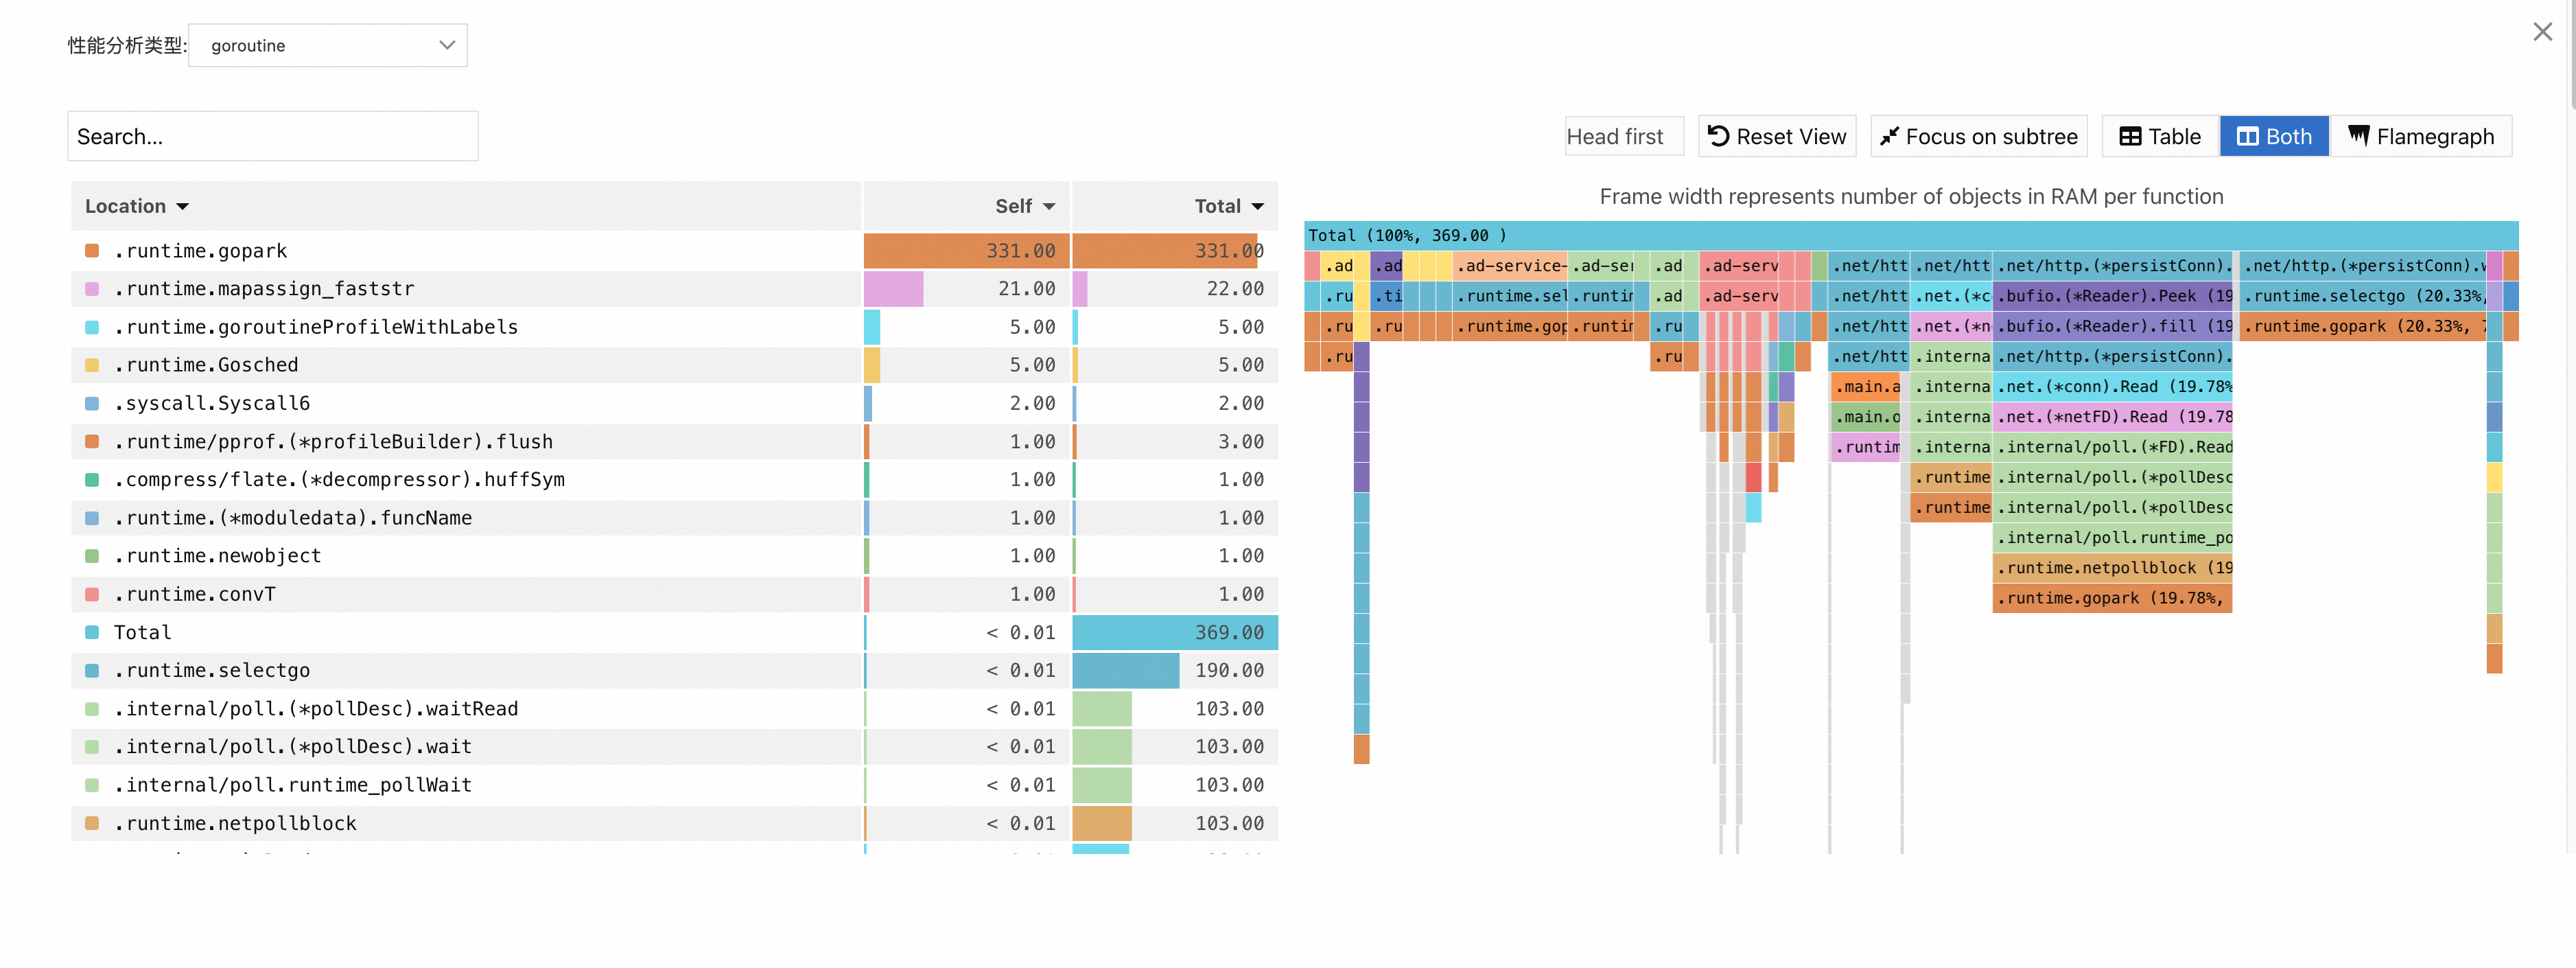Image resolution: width=2576 pixels, height=968 pixels.
Task: Sort table by Location column
Action: 137,206
